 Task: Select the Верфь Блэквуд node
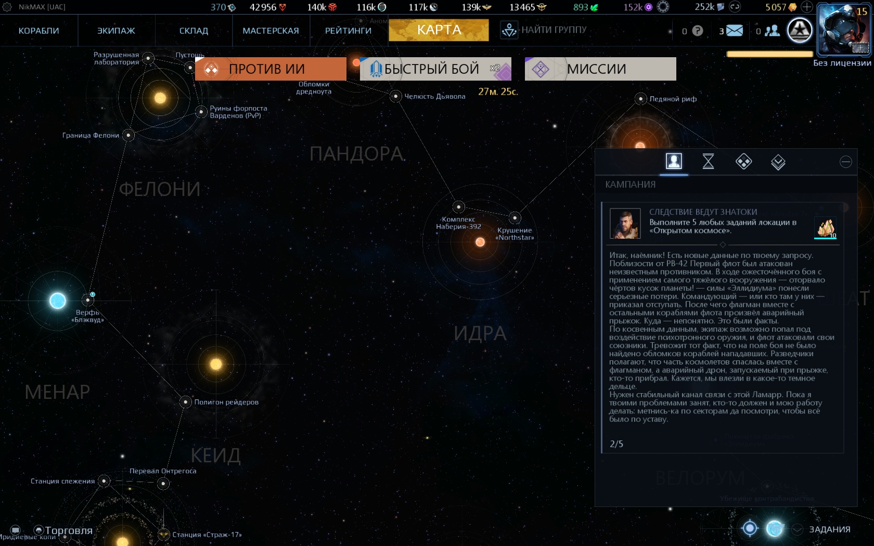pyautogui.click(x=87, y=300)
